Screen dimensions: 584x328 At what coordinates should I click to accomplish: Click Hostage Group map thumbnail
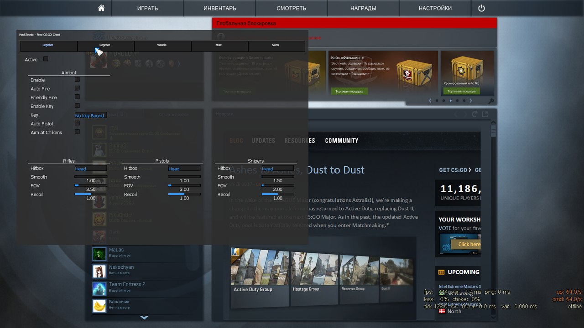[314, 277]
